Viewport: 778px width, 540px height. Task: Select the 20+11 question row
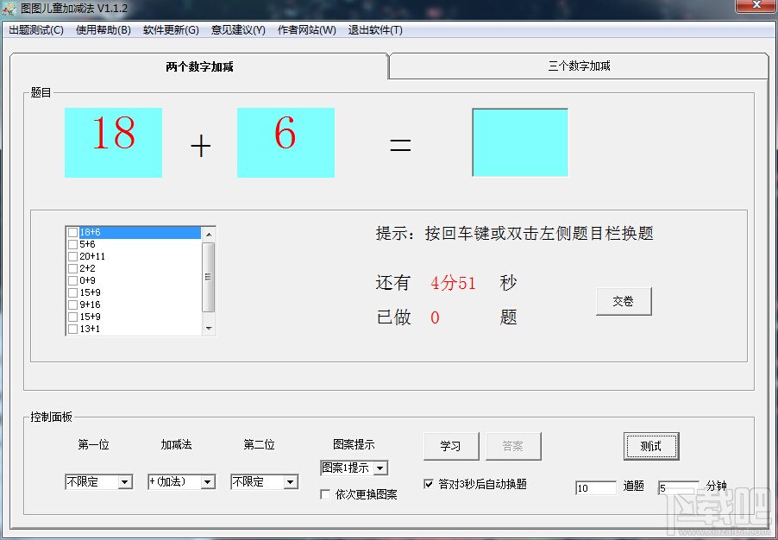[x=134, y=256]
